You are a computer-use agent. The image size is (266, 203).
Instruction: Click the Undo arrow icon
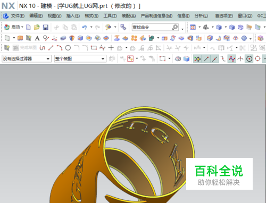coord(85,27)
